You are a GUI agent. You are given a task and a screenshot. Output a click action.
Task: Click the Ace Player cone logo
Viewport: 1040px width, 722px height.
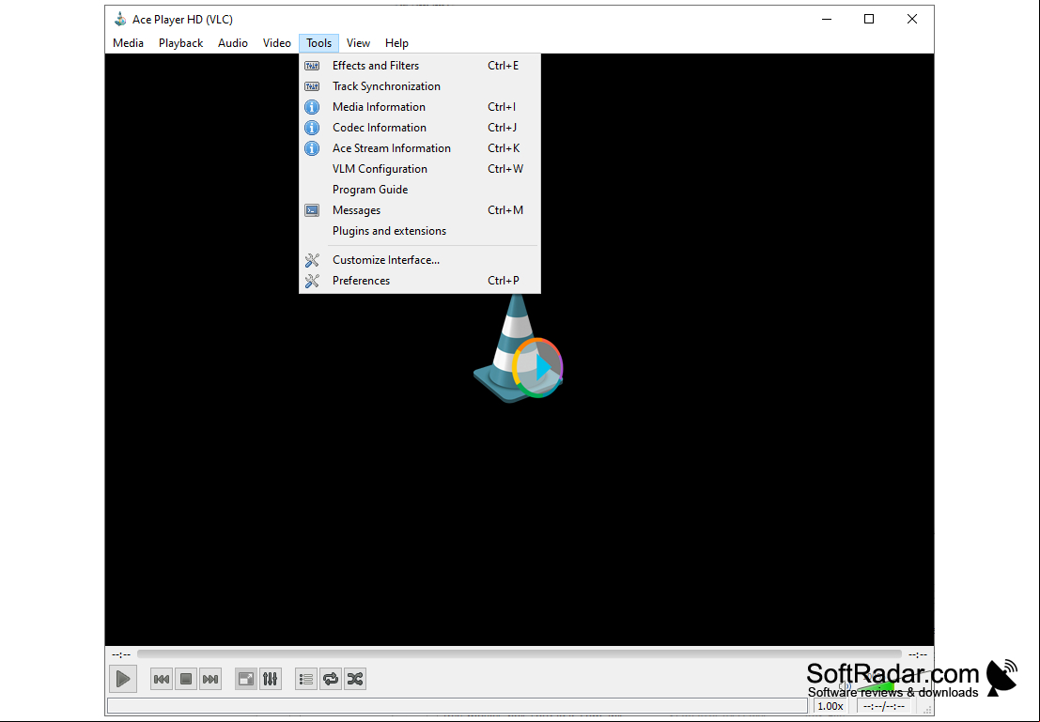[x=518, y=346]
